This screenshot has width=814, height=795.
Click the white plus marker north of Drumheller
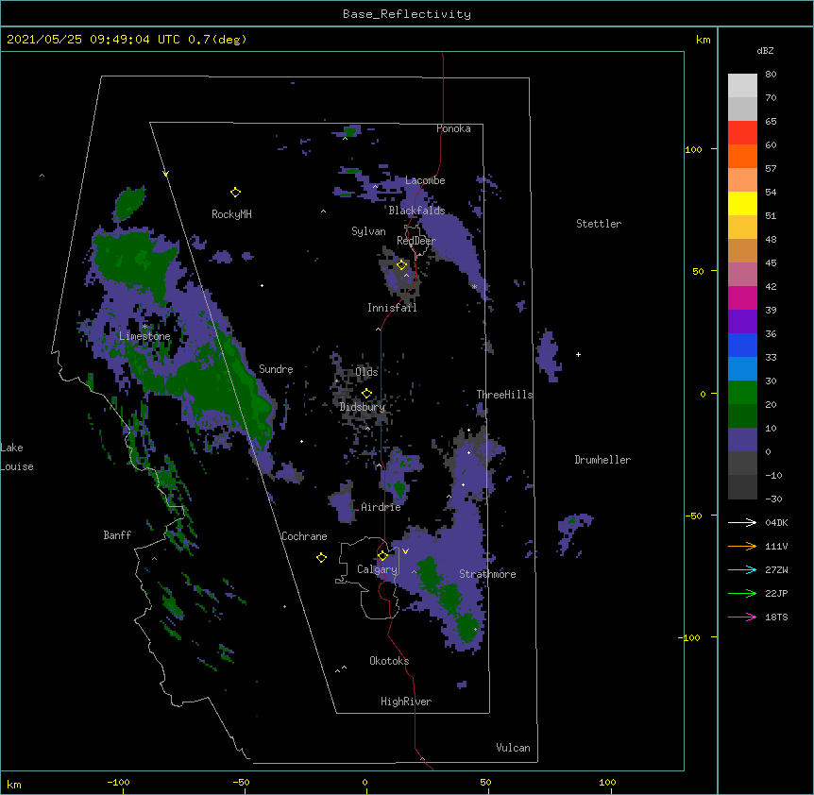click(x=578, y=354)
